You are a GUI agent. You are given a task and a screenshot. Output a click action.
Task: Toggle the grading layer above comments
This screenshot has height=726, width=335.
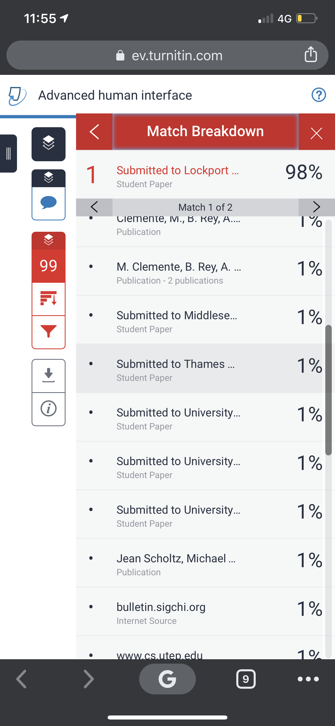pos(49,178)
